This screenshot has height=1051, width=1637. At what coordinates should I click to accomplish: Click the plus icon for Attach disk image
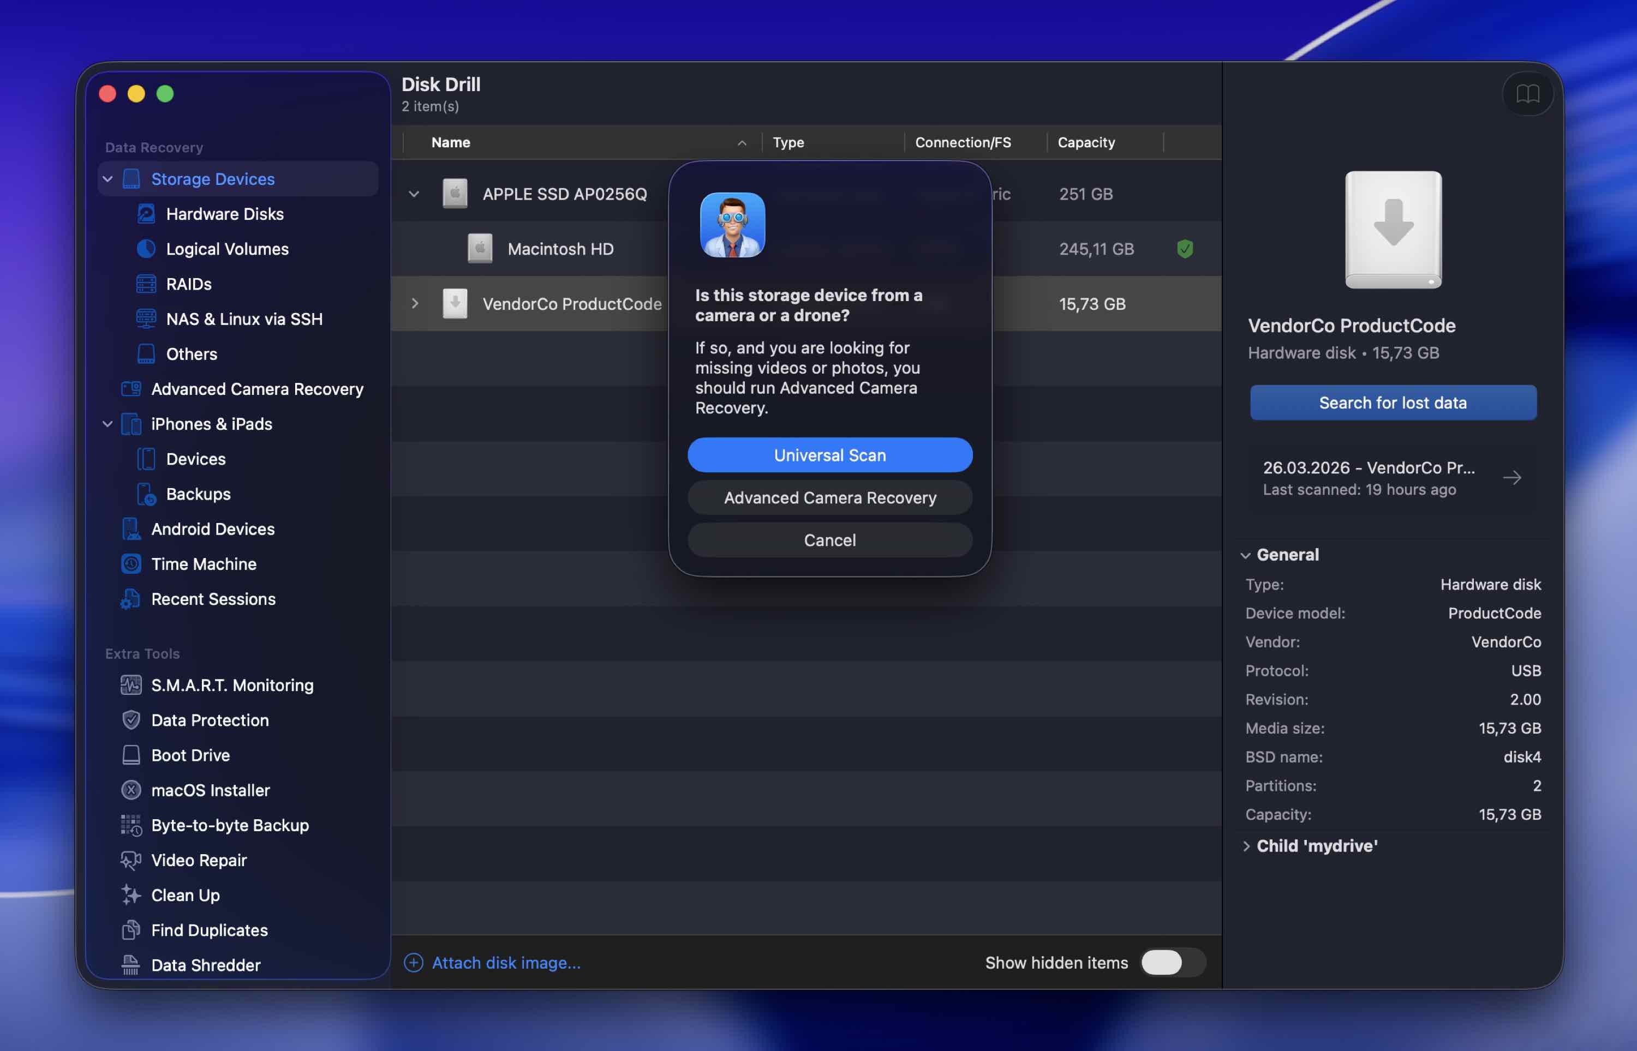[x=414, y=962]
